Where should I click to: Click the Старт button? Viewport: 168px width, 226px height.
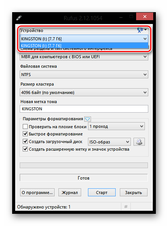click(102, 193)
